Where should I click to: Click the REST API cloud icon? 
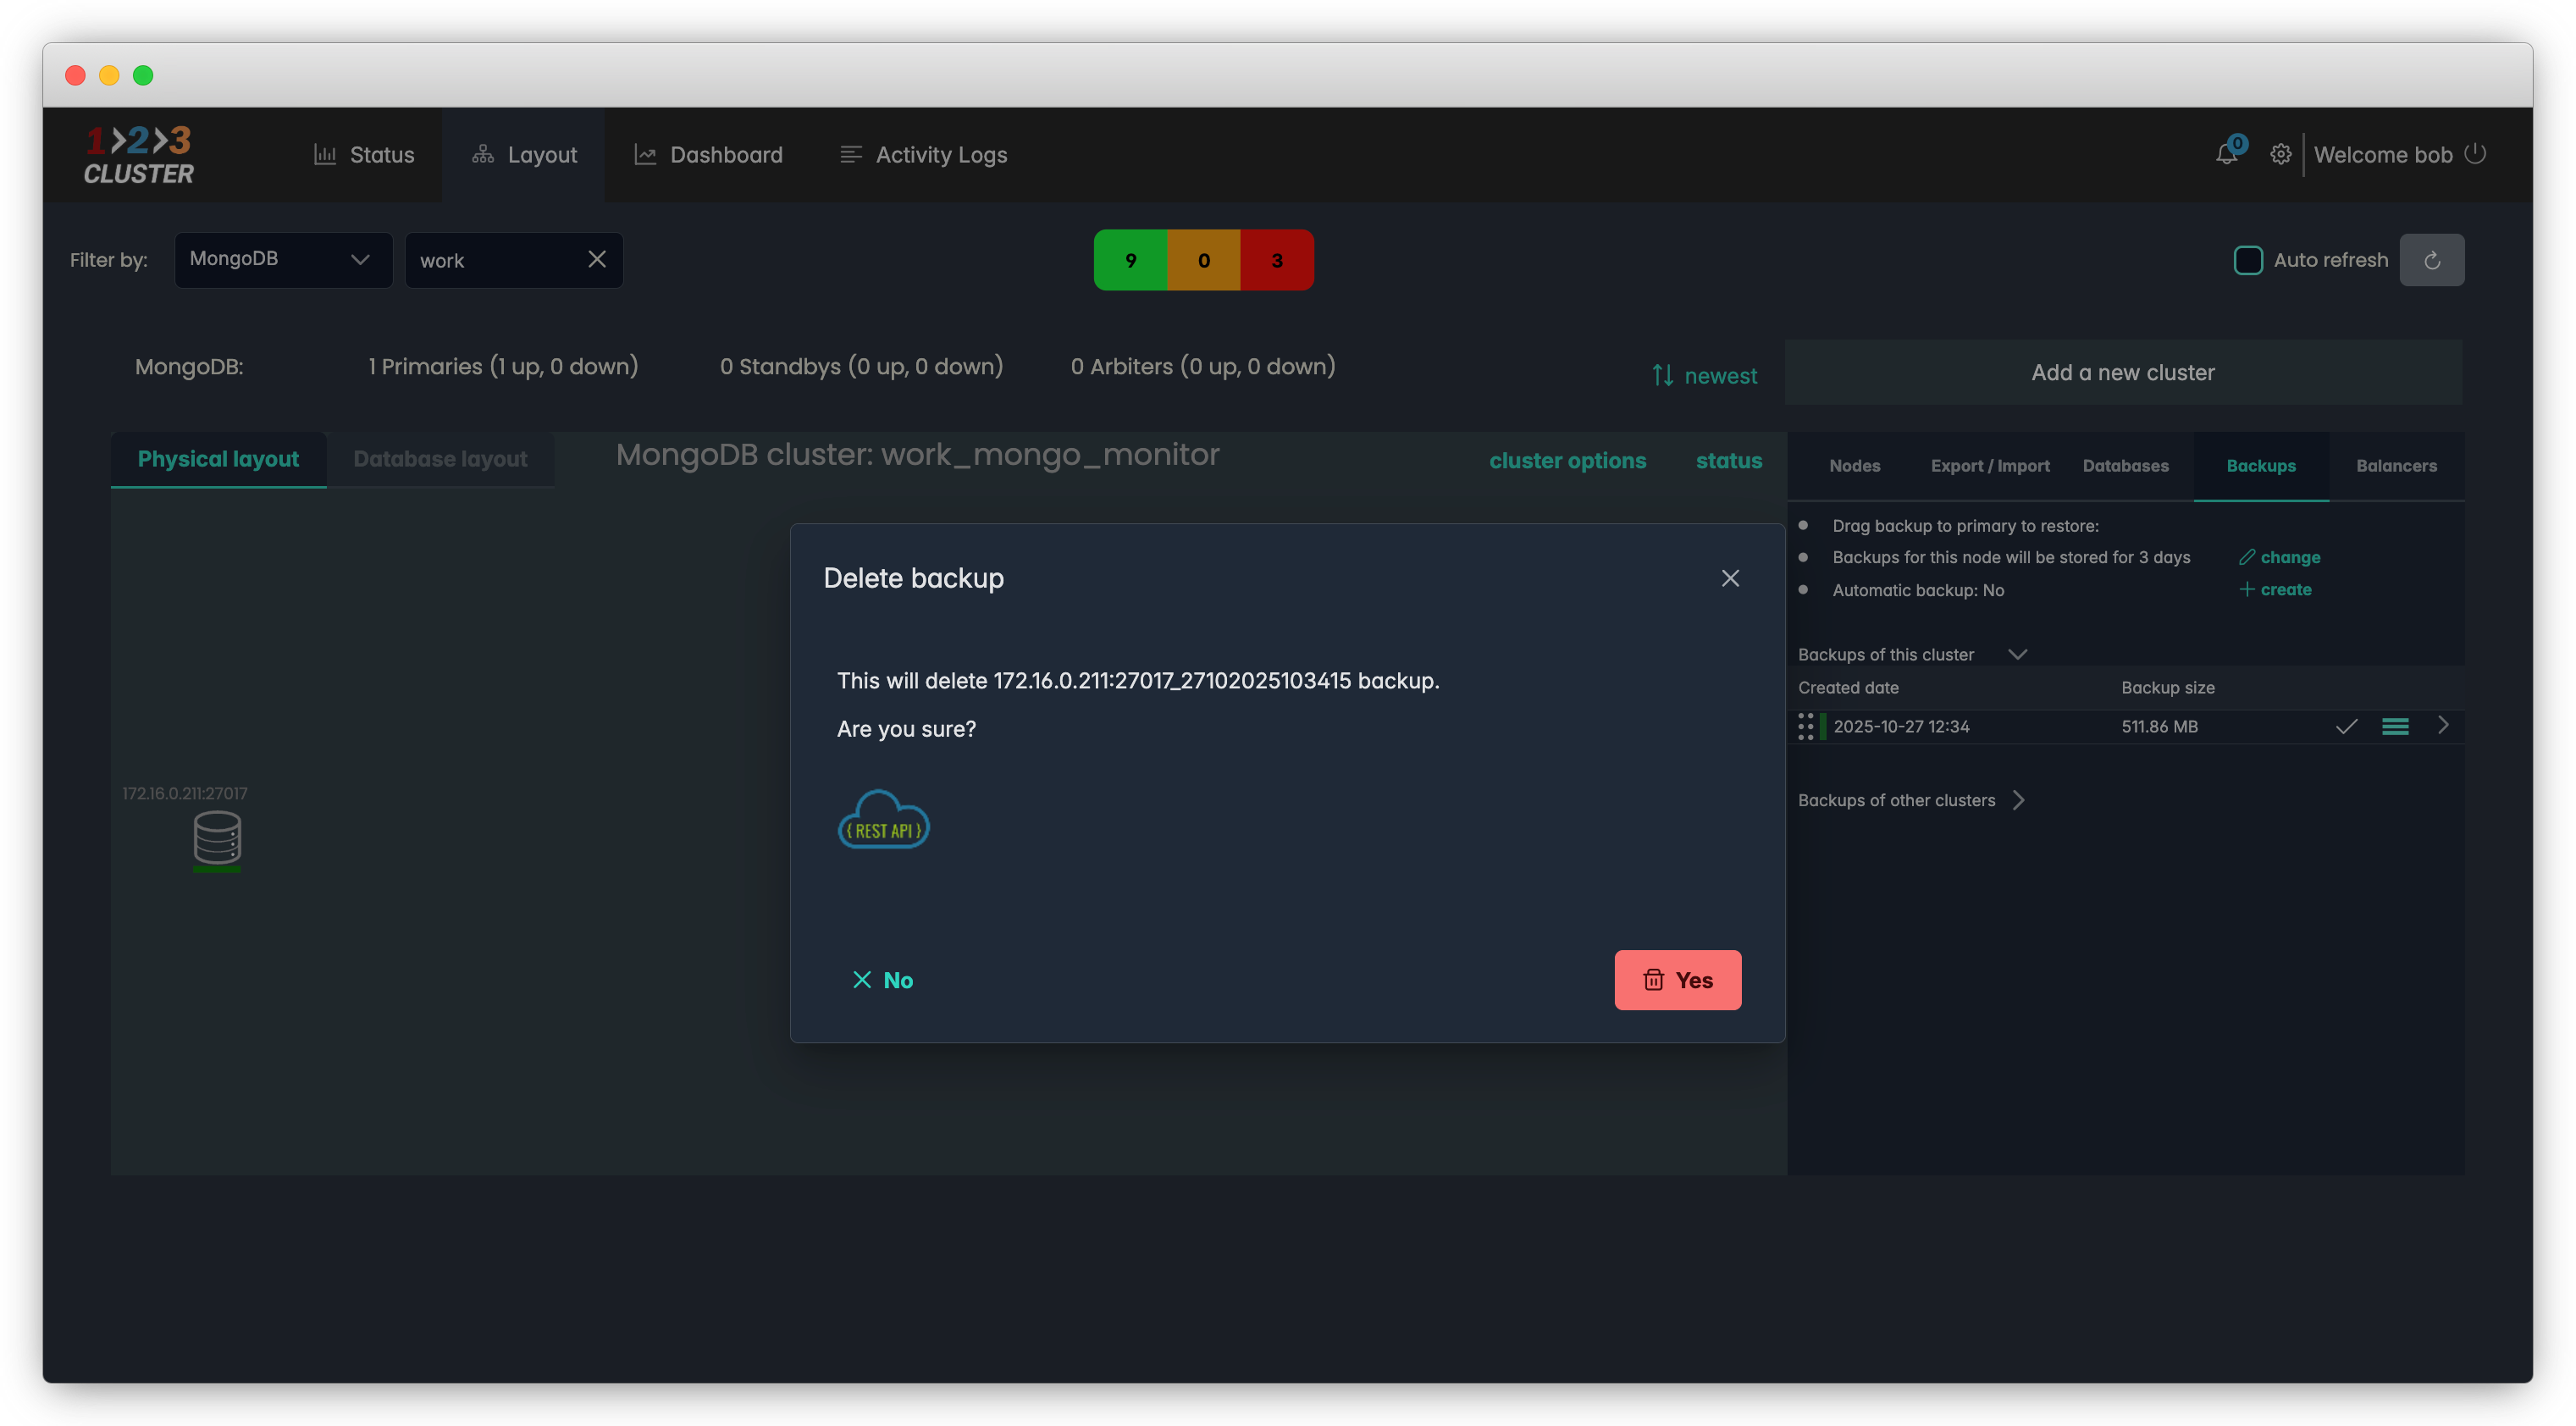(883, 820)
